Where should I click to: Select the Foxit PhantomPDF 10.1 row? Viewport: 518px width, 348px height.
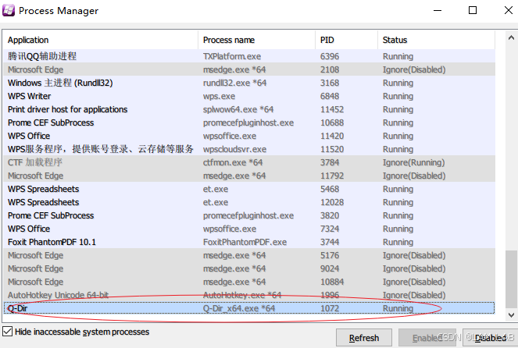pyautogui.click(x=249, y=242)
